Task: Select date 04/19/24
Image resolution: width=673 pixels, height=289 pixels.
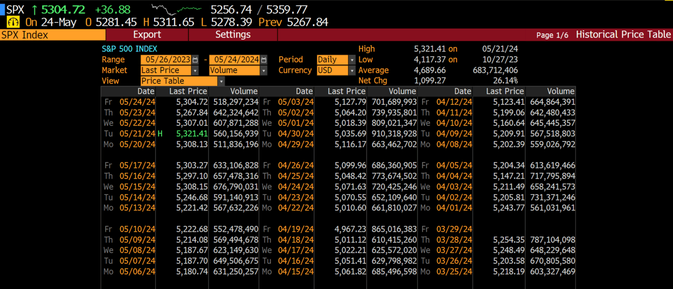Action: pyautogui.click(x=296, y=229)
